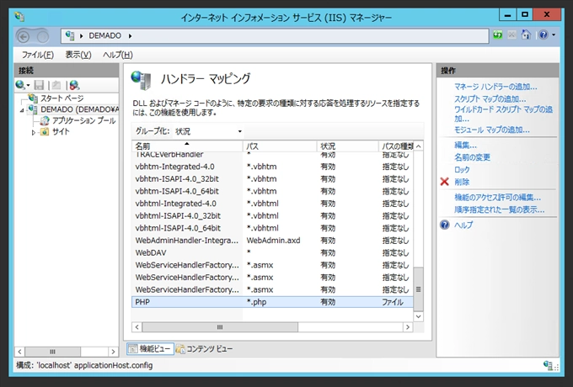Select the PHP handler row
This screenshot has width=573, height=387.
(272, 302)
